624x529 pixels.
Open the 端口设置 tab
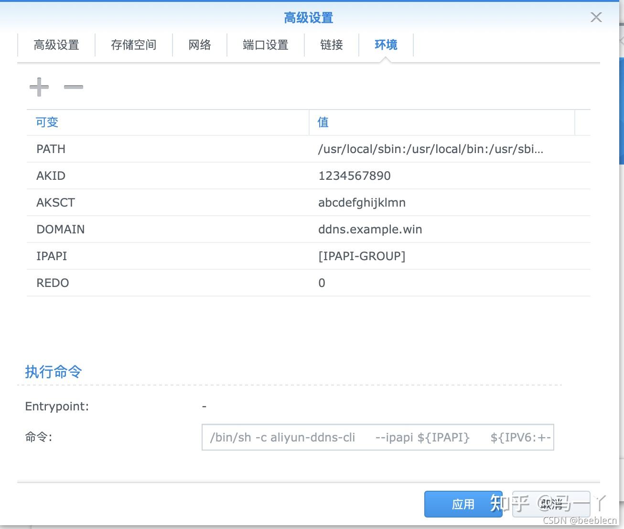point(265,45)
